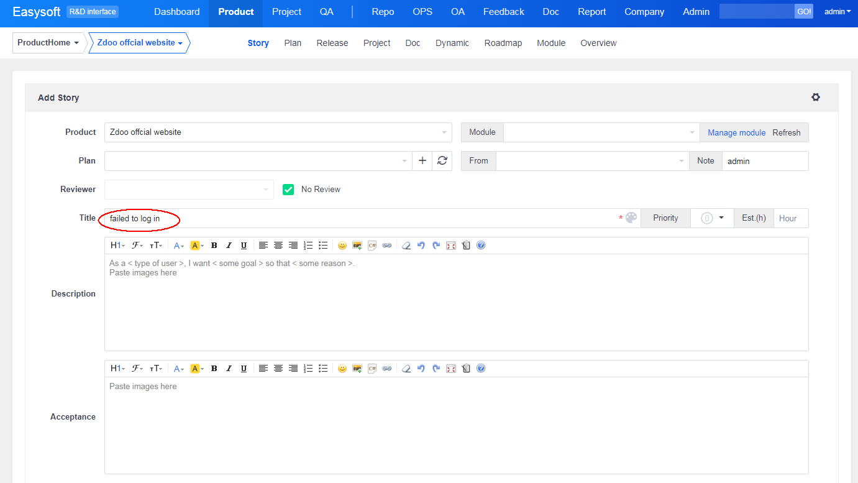Open the color palette beside the Title field
The width and height of the screenshot is (858, 483).
pyautogui.click(x=631, y=218)
